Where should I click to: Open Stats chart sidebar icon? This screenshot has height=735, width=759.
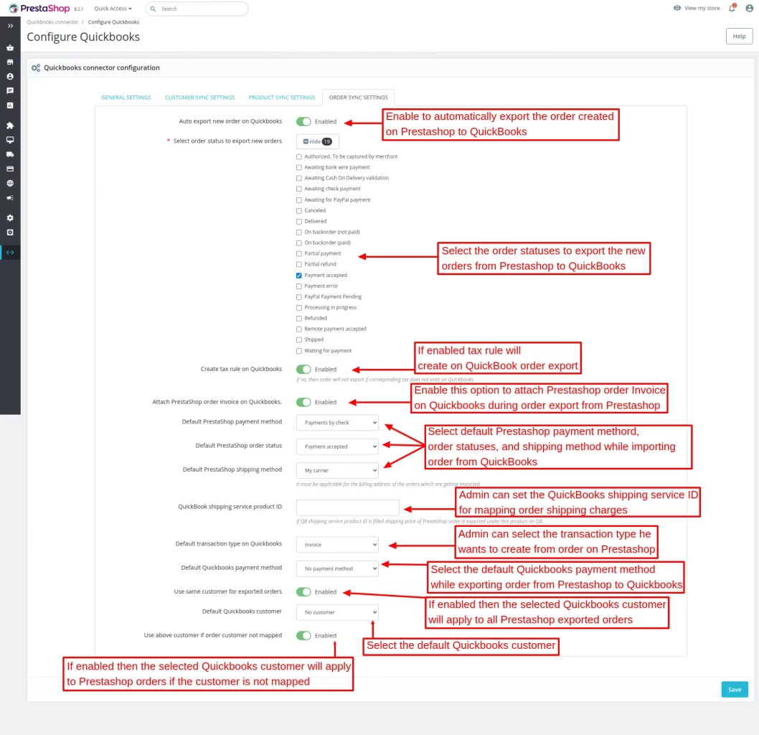tap(10, 105)
